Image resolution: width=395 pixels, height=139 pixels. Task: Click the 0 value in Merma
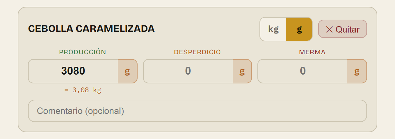(303, 71)
